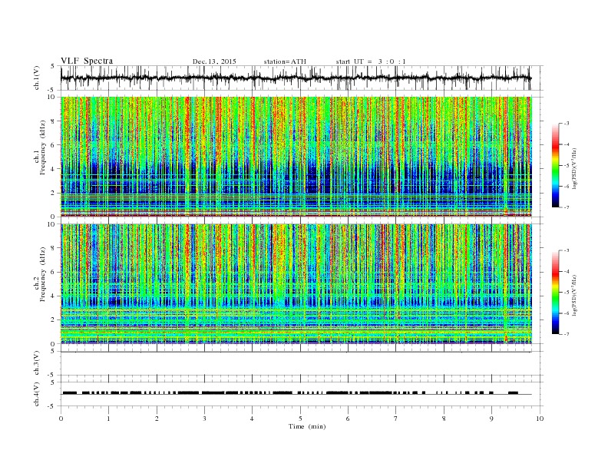Click the 'Dec. 13, 2015' date label
Screen dimensions: 608x470
pyautogui.click(x=214, y=61)
